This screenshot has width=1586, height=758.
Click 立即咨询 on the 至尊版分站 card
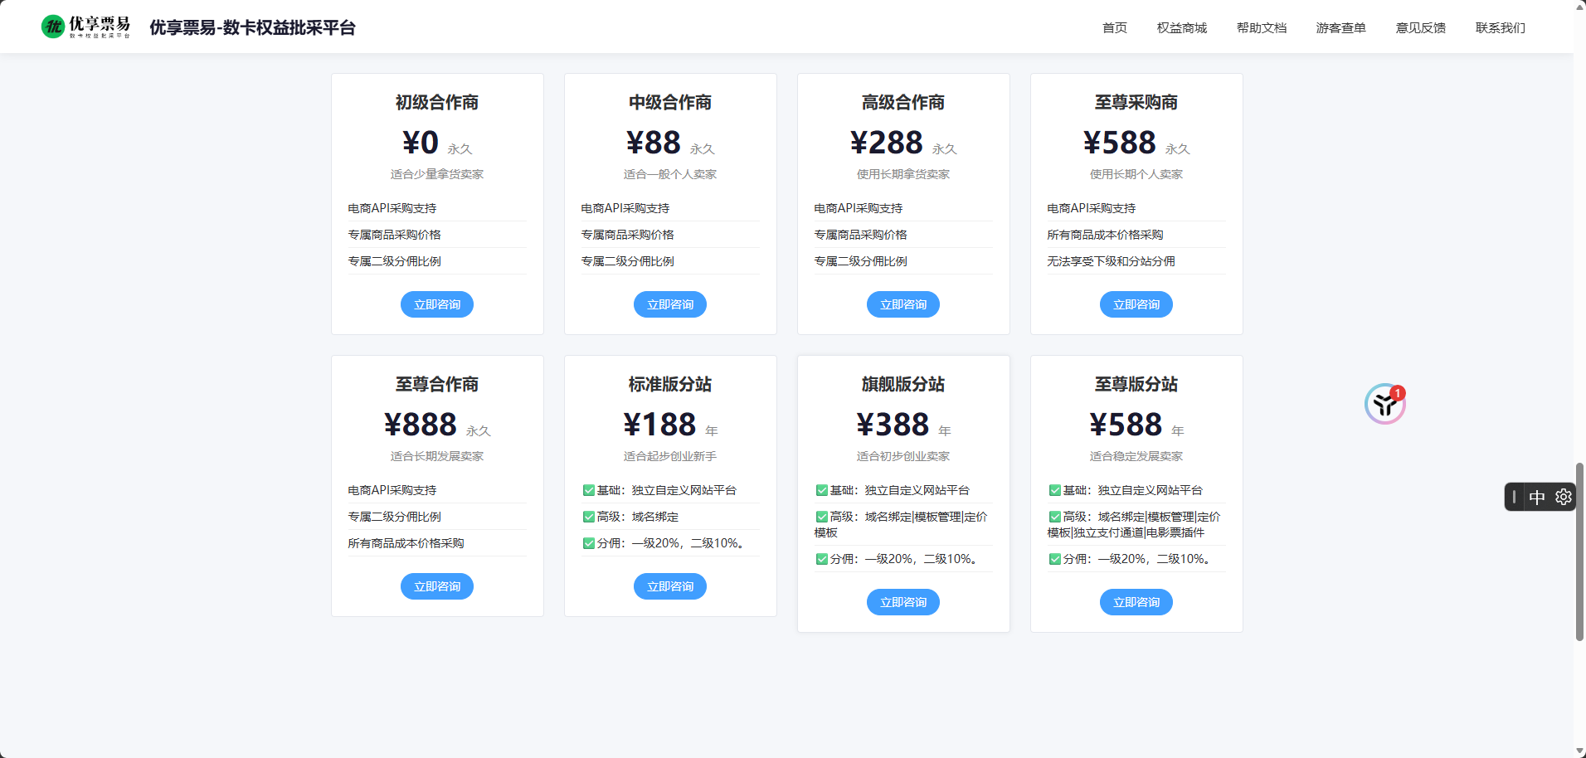pyautogui.click(x=1136, y=602)
